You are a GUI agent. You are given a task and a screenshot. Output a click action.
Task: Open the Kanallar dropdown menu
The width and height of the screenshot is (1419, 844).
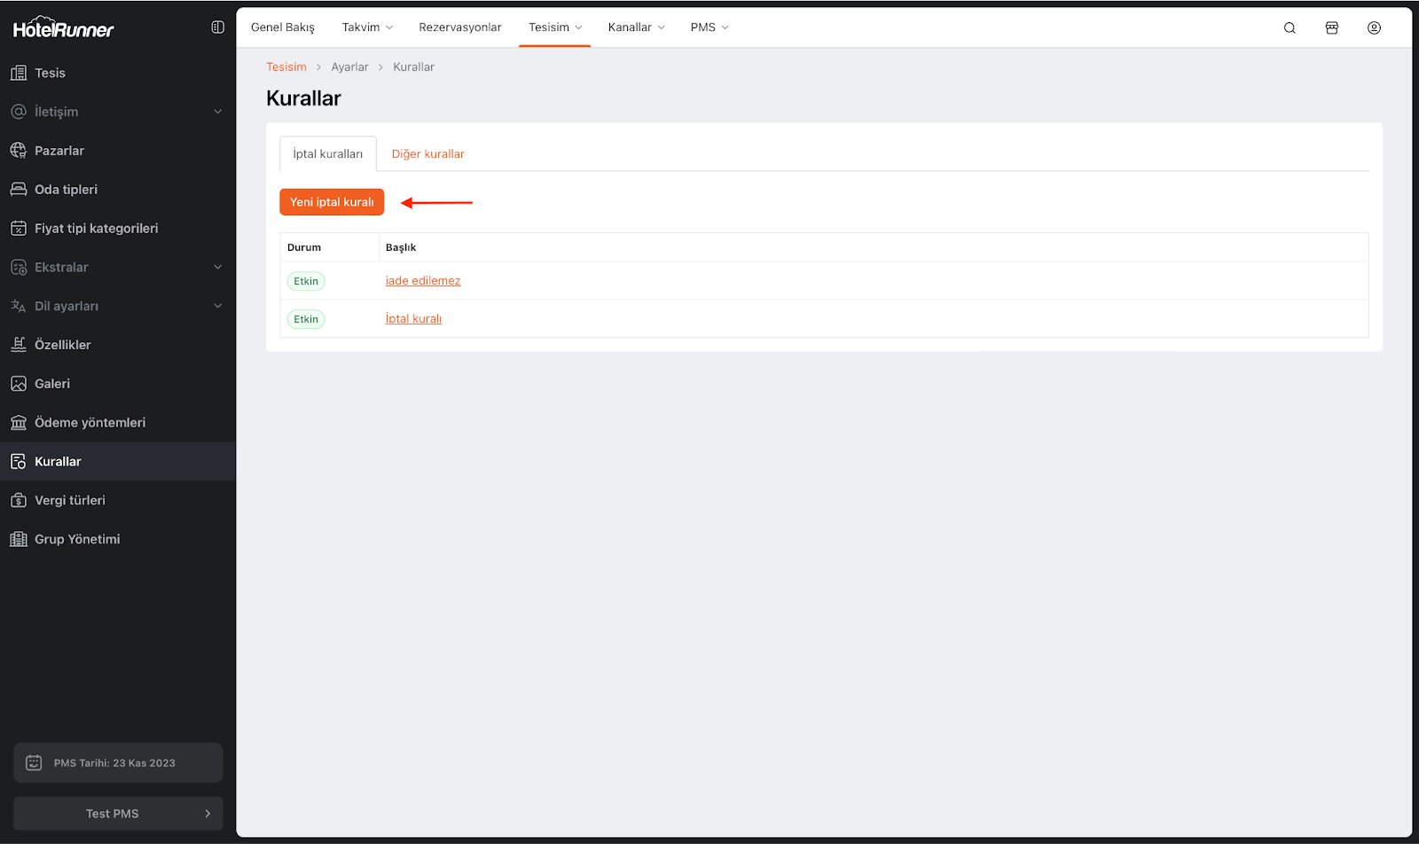(636, 27)
